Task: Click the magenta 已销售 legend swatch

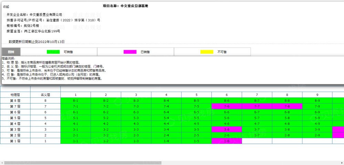Action: coord(130,52)
